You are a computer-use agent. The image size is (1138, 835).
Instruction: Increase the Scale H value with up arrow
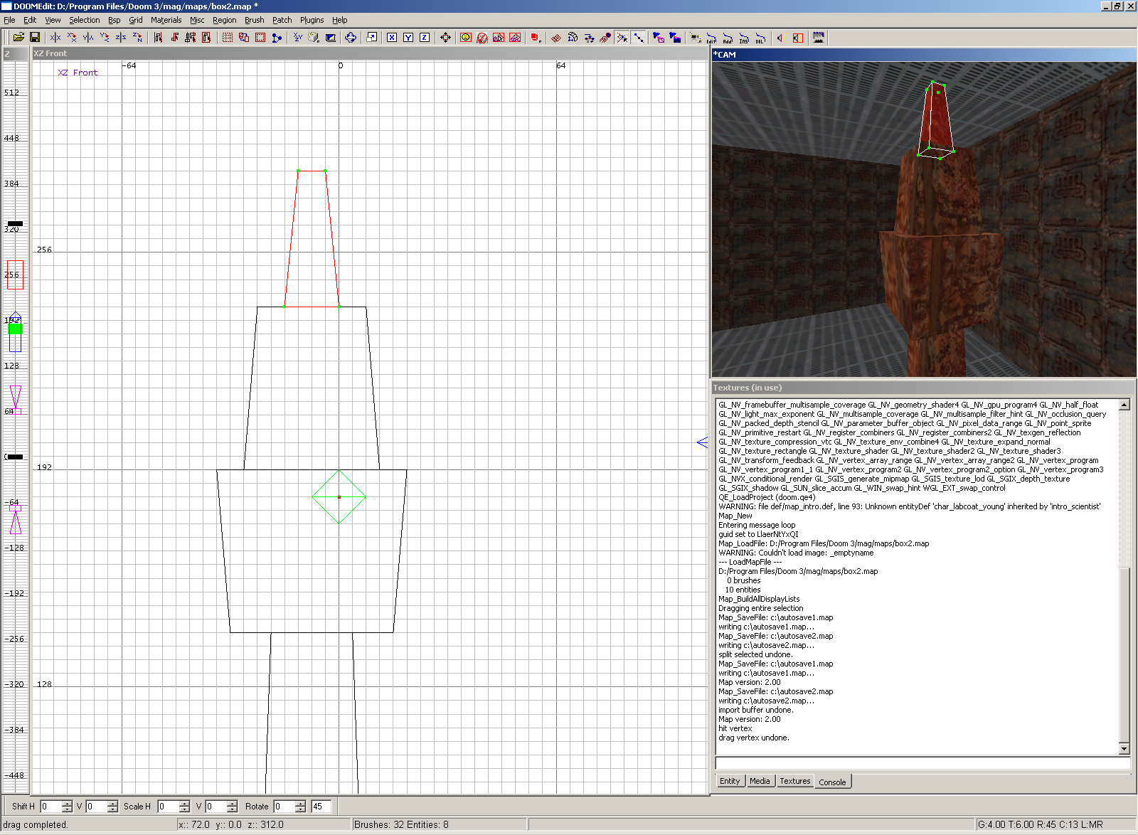point(184,803)
